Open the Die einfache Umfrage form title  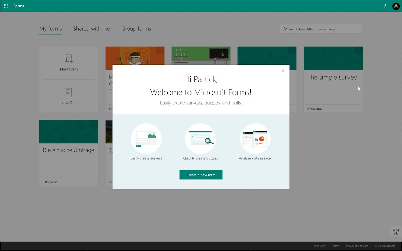(69, 150)
